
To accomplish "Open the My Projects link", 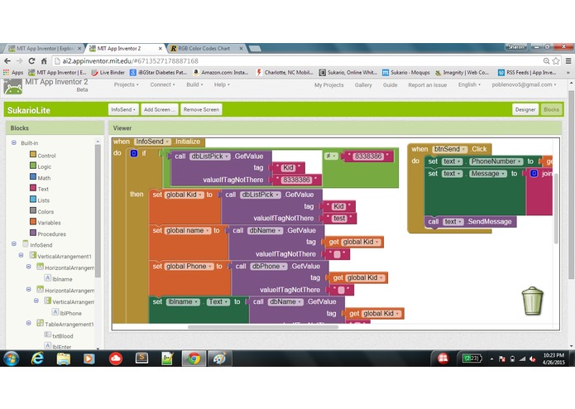I will (329, 84).
